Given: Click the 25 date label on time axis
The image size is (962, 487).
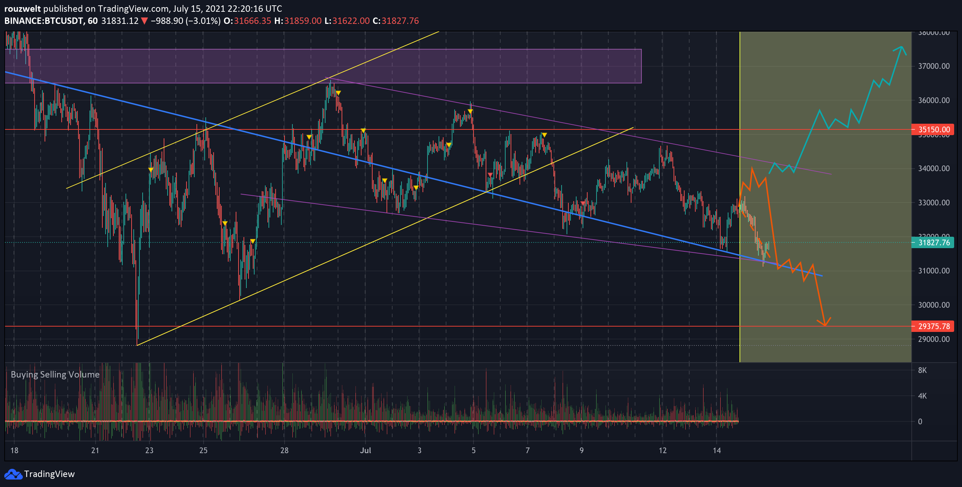Looking at the screenshot, I should pos(203,450).
